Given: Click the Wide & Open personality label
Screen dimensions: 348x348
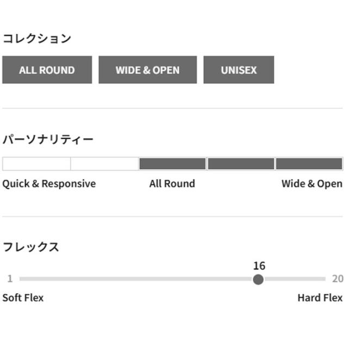Looking at the screenshot, I should tap(312, 184).
